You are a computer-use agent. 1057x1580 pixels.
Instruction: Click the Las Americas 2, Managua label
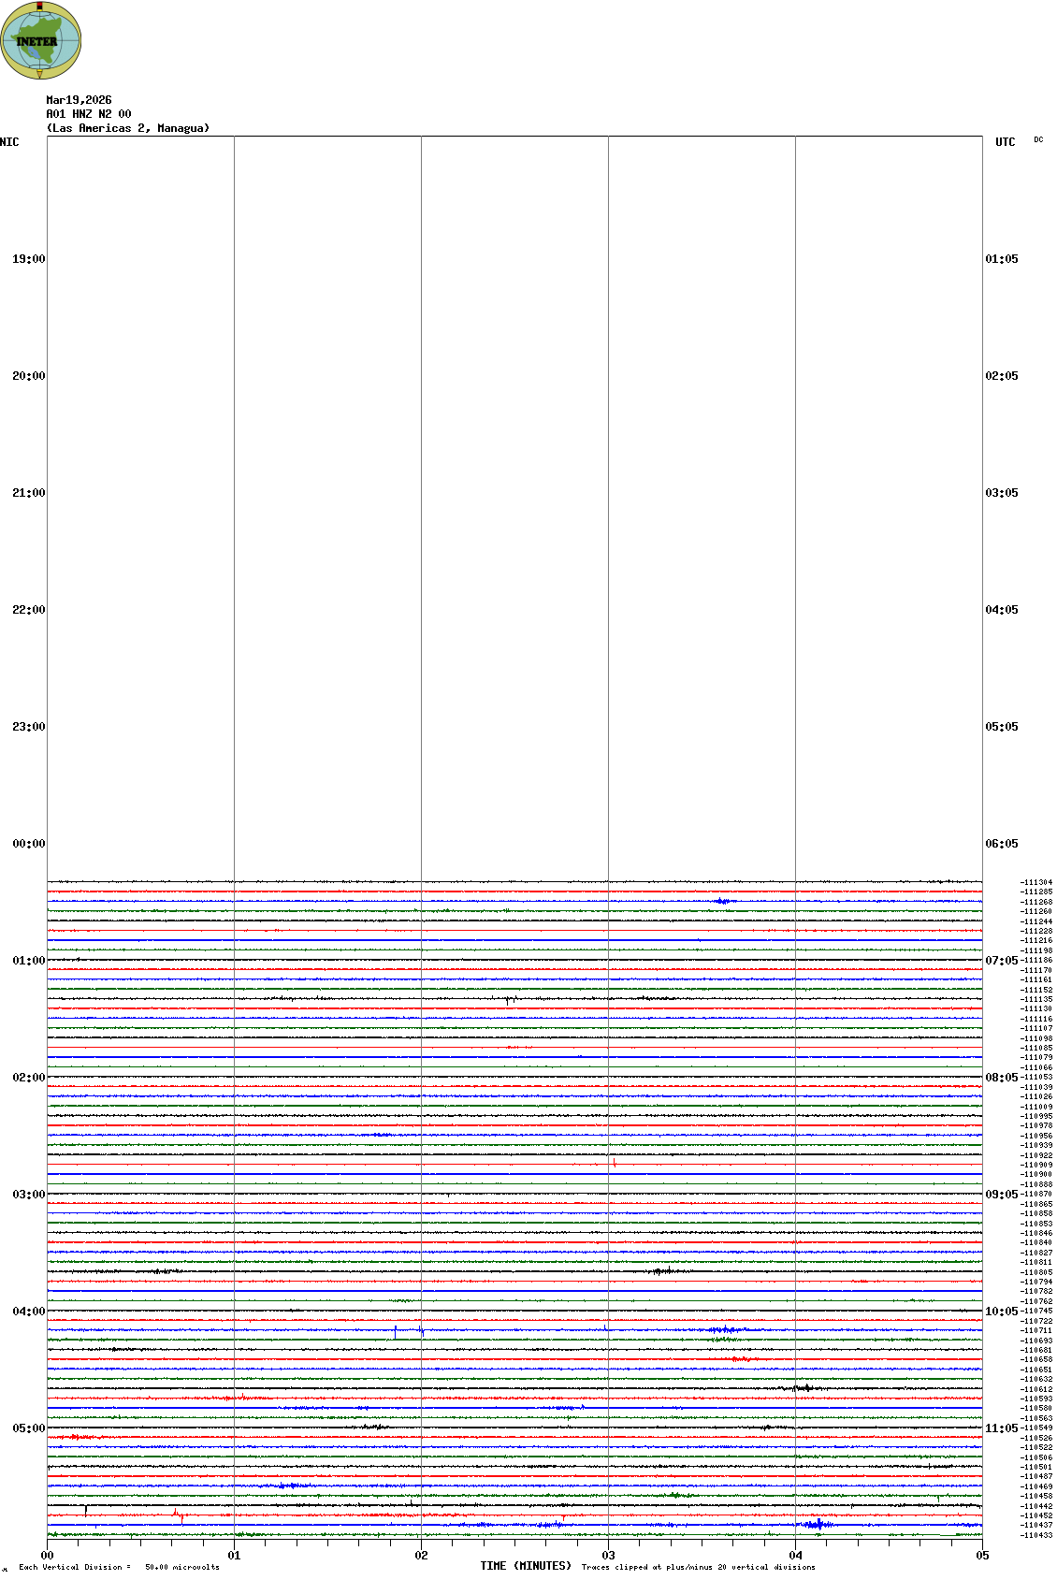pyautogui.click(x=128, y=128)
